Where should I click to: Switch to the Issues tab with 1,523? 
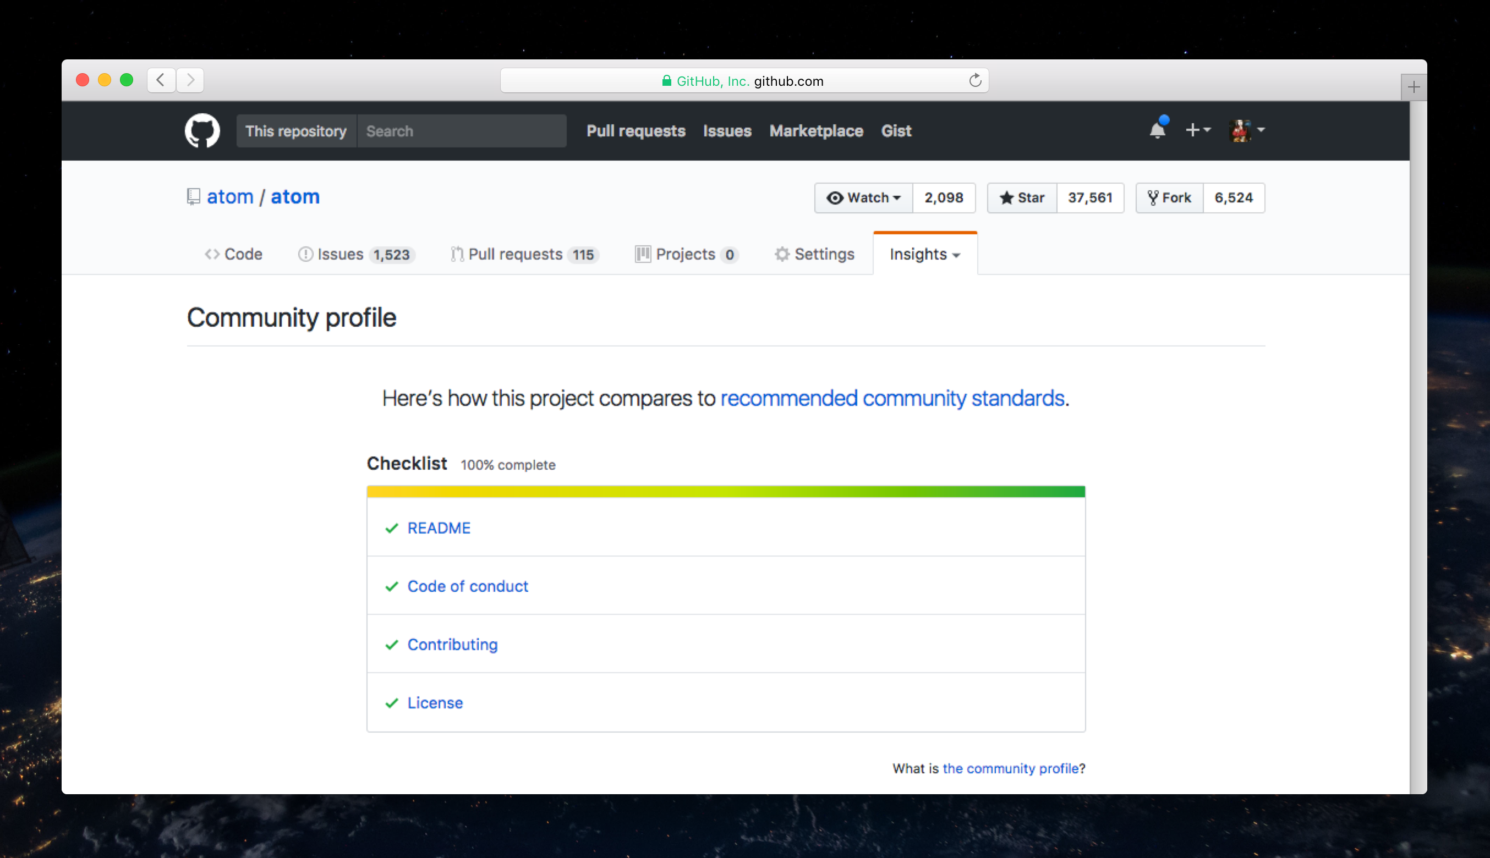point(356,254)
